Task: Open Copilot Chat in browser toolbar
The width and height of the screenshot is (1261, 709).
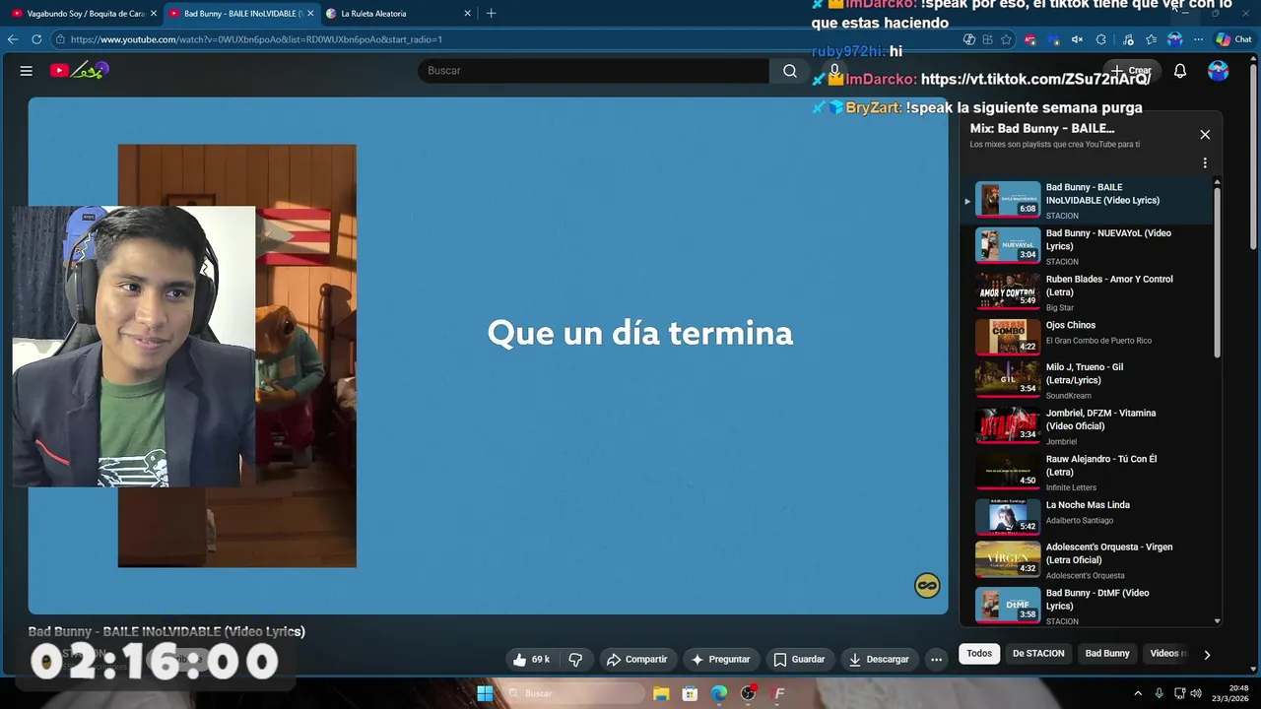Action: click(1234, 39)
